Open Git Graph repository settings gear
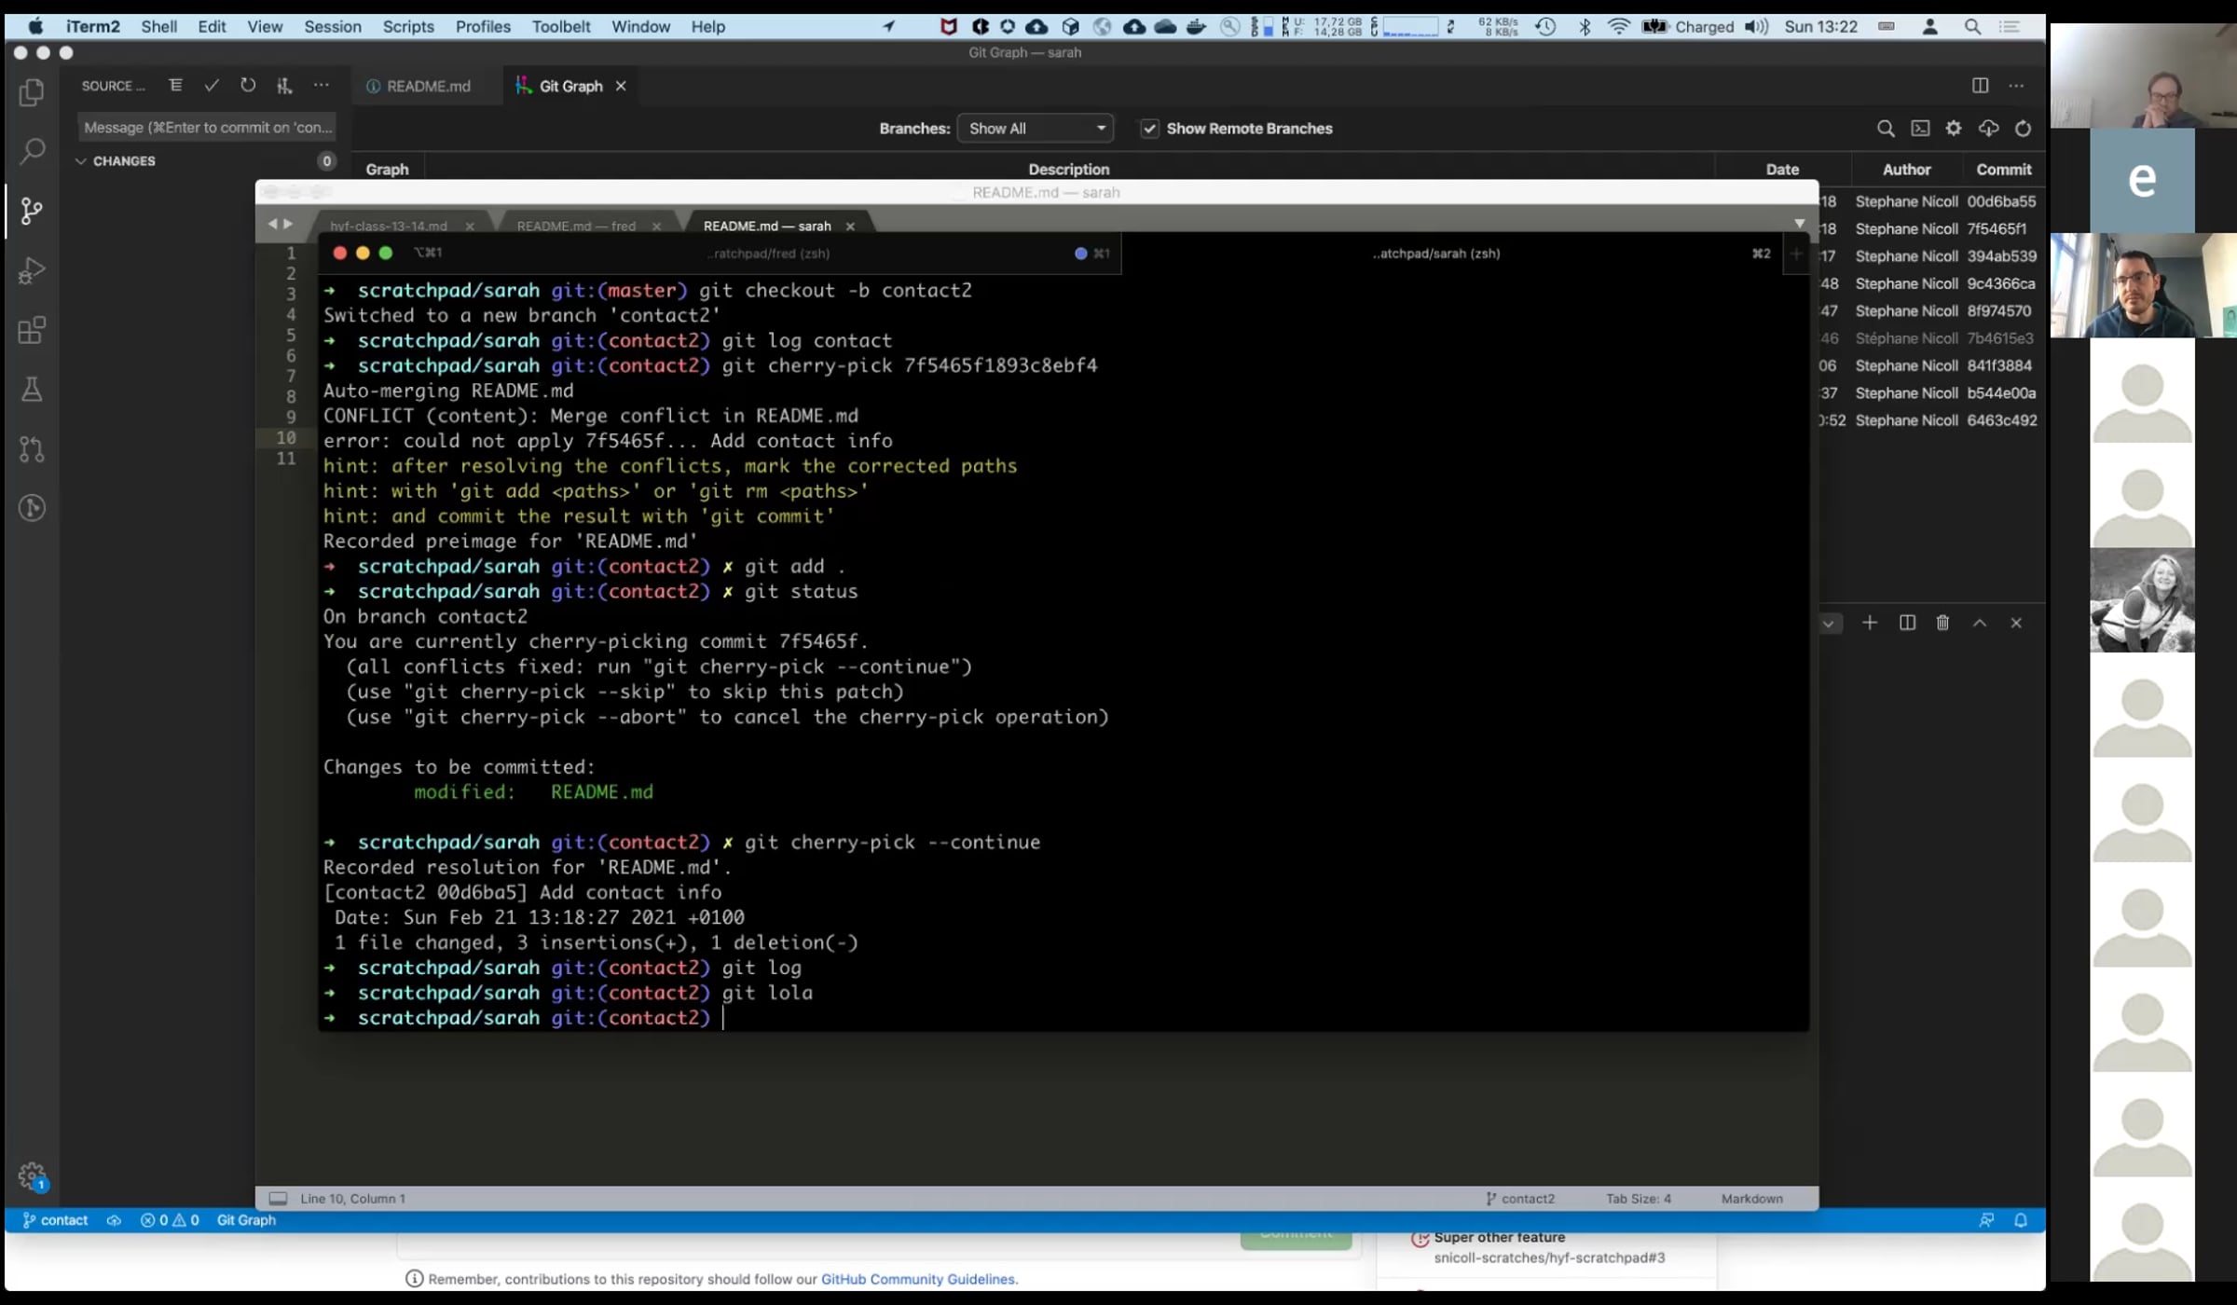Screen dimensions: 2237x1305 [1954, 129]
